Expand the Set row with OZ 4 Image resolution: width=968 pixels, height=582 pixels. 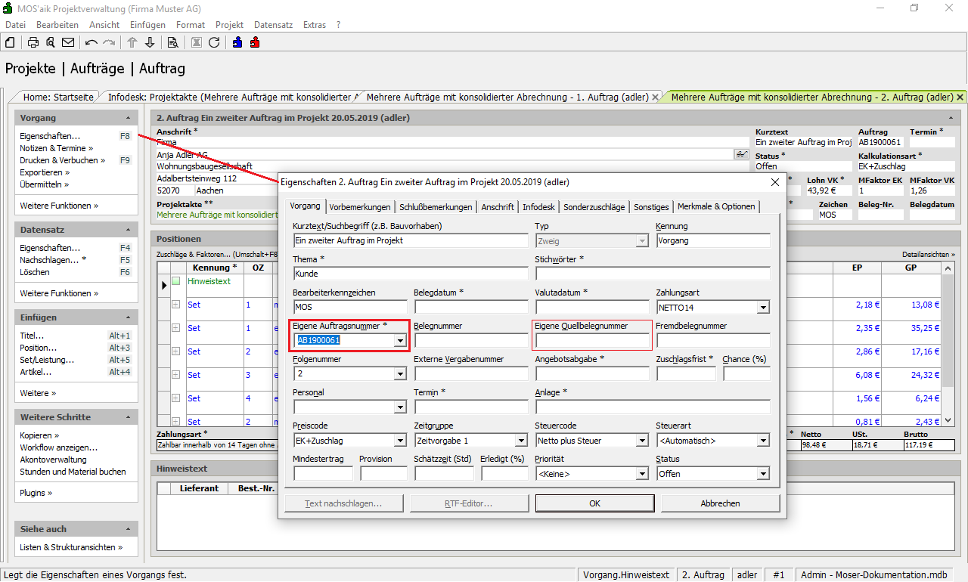pos(175,398)
